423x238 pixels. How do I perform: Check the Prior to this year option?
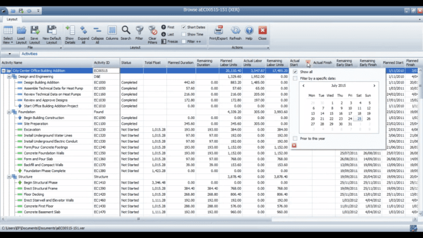coord(295,139)
